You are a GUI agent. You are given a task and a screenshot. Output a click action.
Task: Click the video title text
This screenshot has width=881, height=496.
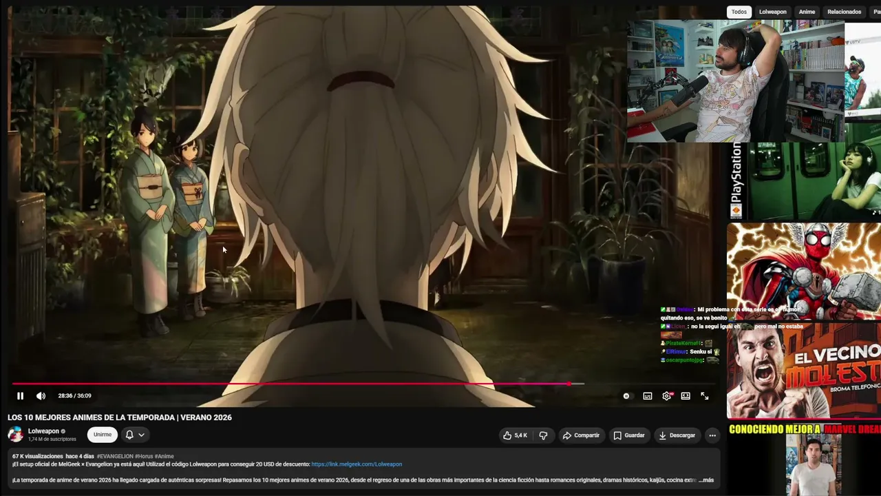[x=120, y=417]
